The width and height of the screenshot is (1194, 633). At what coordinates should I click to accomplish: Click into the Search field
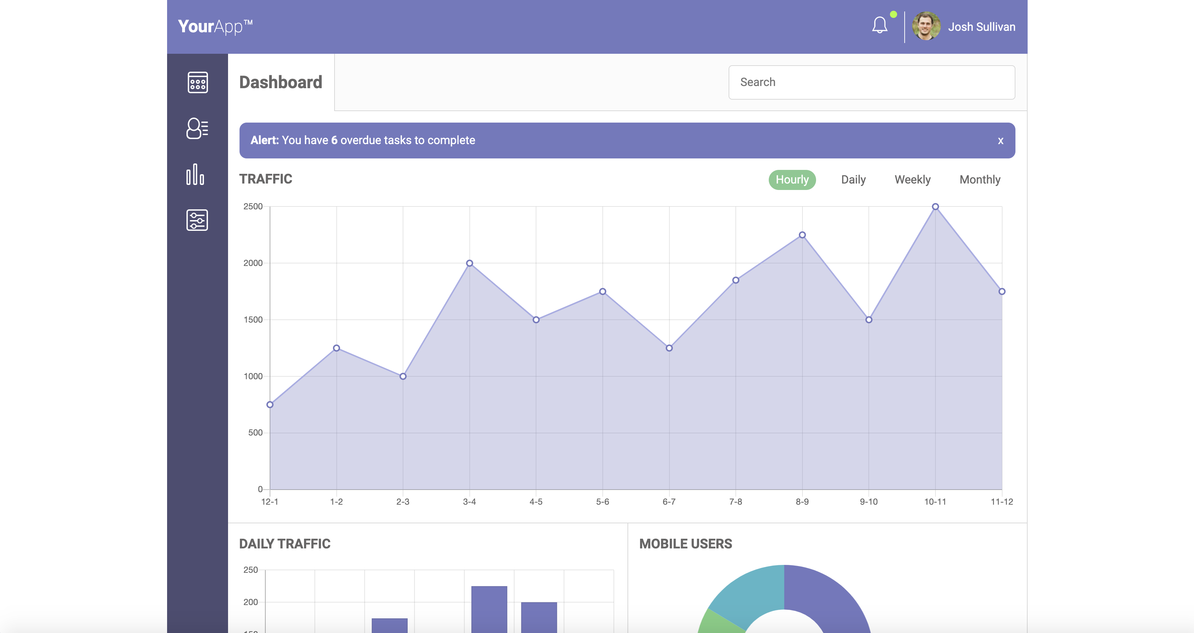(871, 82)
